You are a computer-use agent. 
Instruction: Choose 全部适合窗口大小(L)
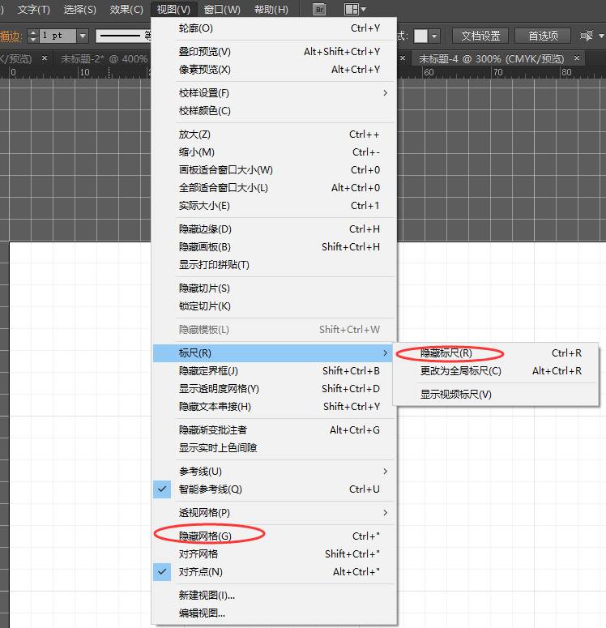pos(275,188)
